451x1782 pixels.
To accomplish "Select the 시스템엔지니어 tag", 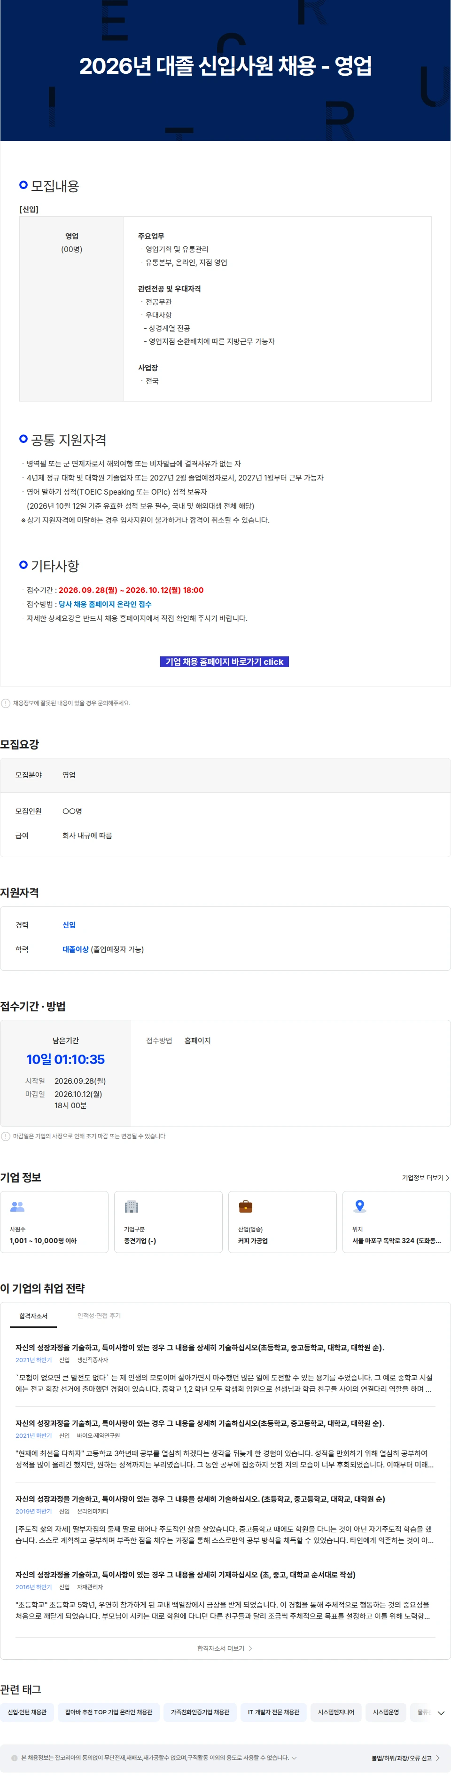I will click(x=335, y=1712).
